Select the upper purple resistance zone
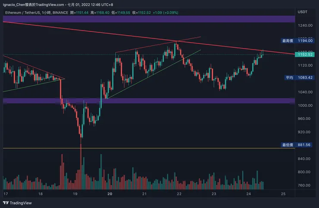The image size is (319, 208). pyautogui.click(x=149, y=19)
